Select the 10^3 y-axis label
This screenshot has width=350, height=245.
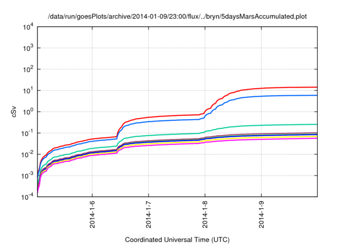tap(28, 48)
